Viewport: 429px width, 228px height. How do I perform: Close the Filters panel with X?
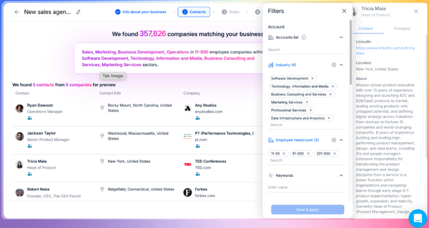tap(344, 11)
